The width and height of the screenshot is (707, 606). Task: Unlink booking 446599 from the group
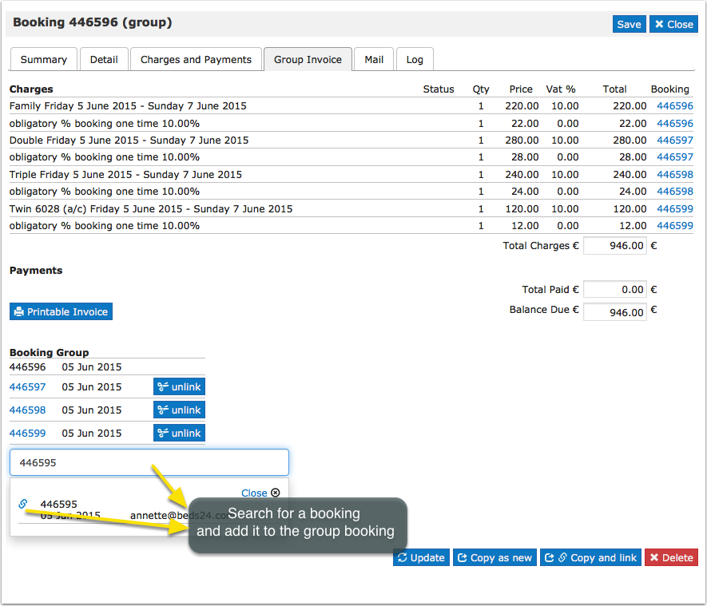pos(179,433)
